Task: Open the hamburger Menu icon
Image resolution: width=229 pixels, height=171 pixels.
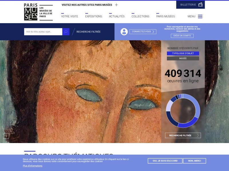Action: click(x=200, y=17)
